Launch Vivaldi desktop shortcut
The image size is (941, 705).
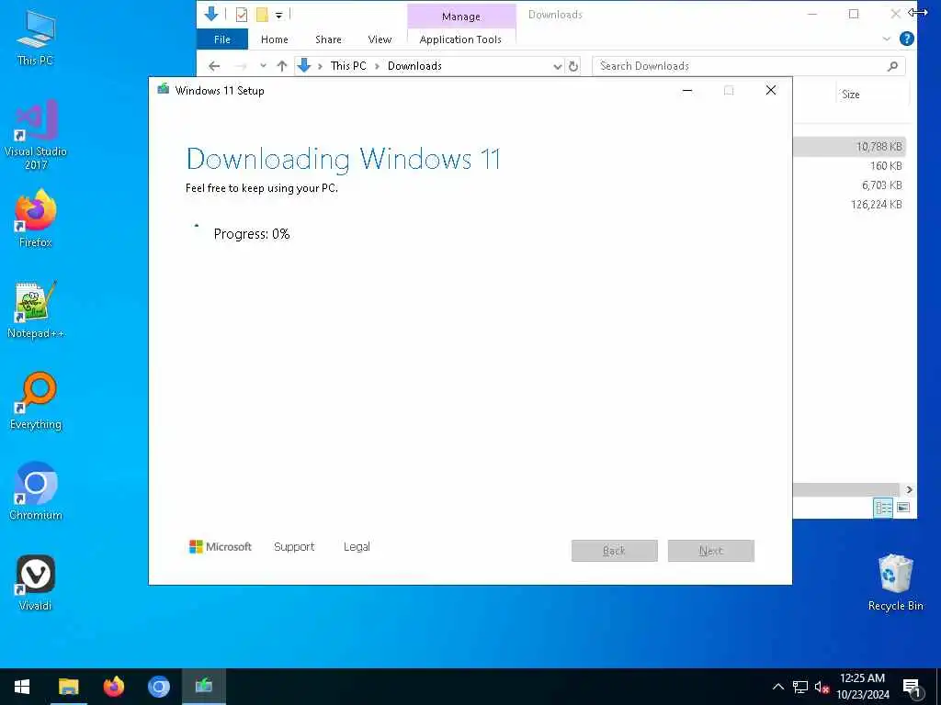(36, 582)
